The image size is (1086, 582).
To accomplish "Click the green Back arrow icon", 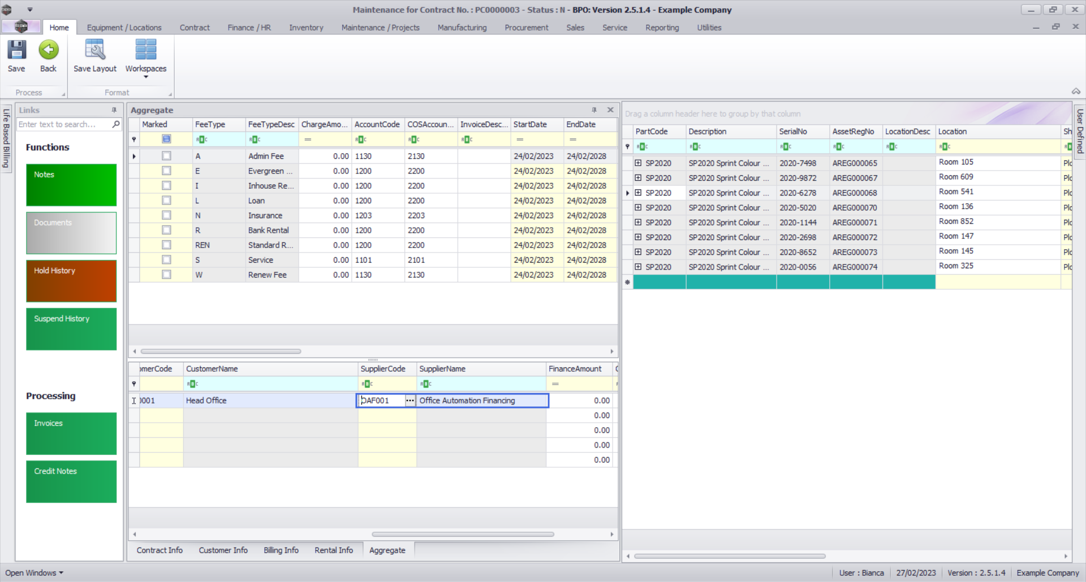I will pos(48,50).
